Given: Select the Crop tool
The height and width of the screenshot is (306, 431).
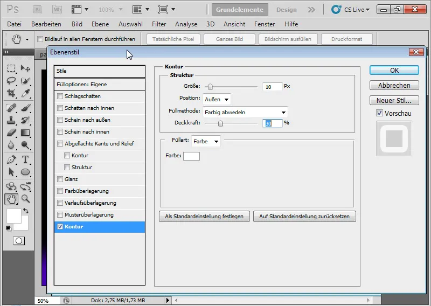Looking at the screenshot, I should click(11, 93).
